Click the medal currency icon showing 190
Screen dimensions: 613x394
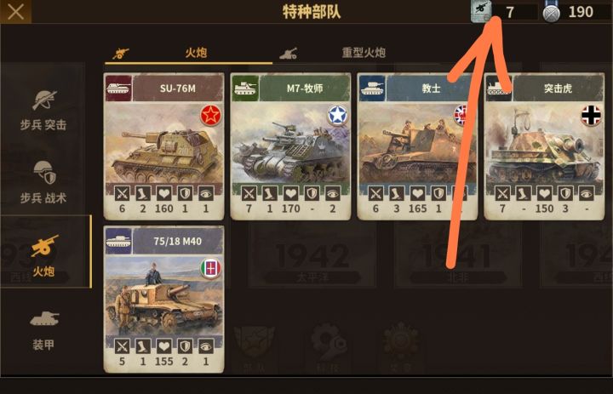[551, 12]
